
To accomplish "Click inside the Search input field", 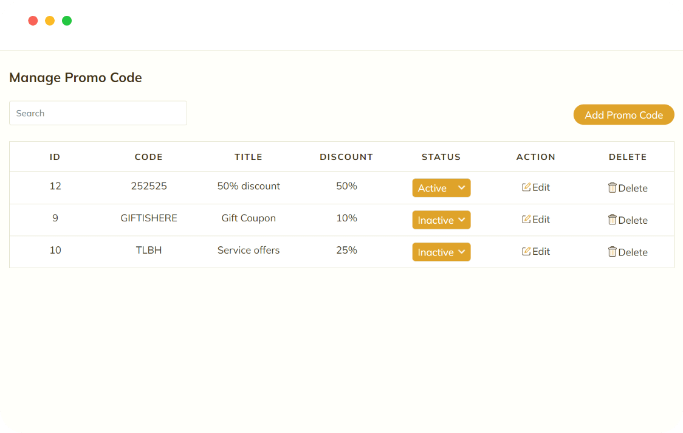I will tap(97, 113).
